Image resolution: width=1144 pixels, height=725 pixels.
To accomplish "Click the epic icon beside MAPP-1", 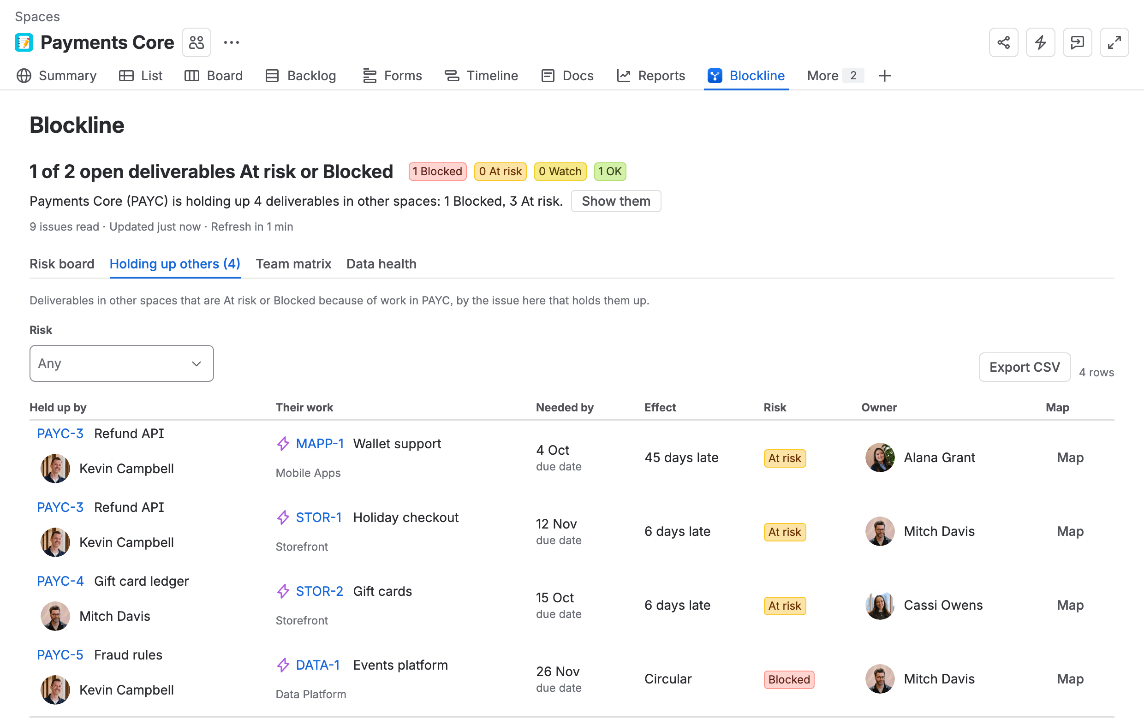I will click(283, 444).
